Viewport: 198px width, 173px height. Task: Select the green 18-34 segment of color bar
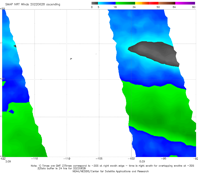tap(125, 3)
